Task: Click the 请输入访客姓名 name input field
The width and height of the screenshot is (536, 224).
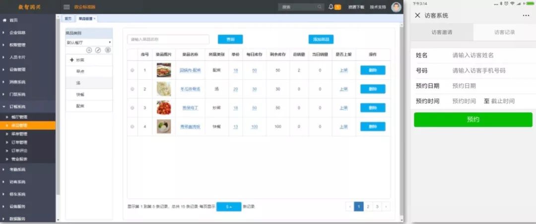Action: (x=491, y=55)
